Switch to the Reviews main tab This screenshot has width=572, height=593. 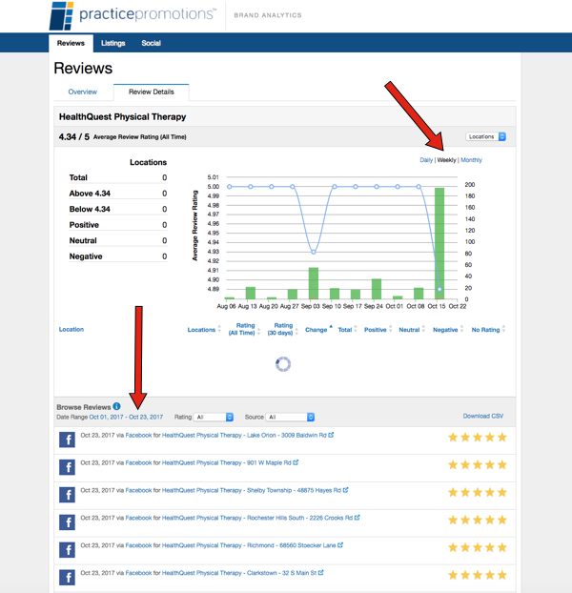coord(71,43)
